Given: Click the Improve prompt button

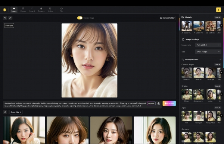Looking at the screenshot, I should tap(151, 103).
